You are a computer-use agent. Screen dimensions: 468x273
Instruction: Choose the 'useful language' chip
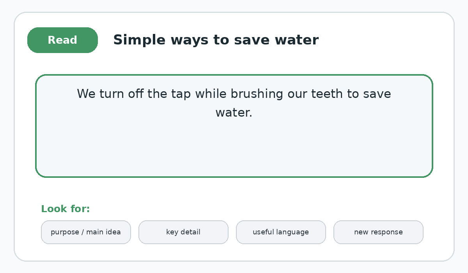(281, 232)
